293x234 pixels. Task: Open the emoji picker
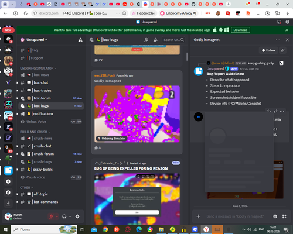(x=275, y=216)
